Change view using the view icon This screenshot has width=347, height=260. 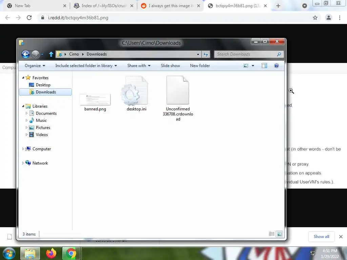point(246,66)
